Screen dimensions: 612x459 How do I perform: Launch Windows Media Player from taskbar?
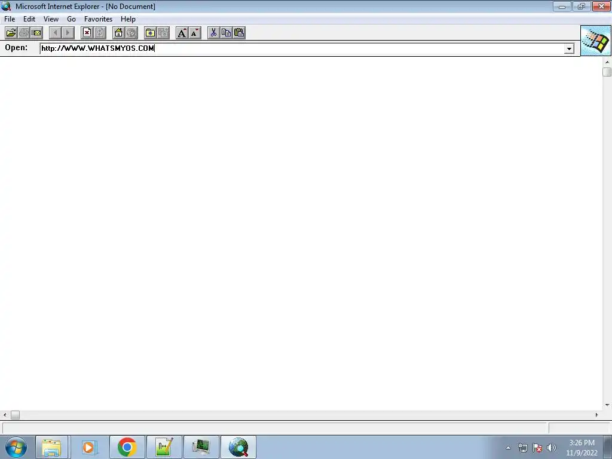pos(88,447)
